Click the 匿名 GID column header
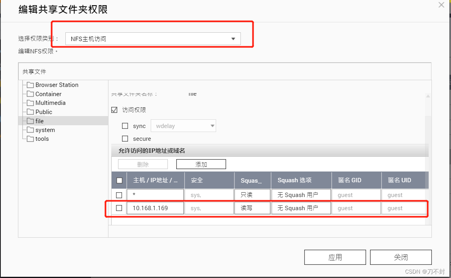The height and width of the screenshot is (278, 451). click(x=356, y=180)
